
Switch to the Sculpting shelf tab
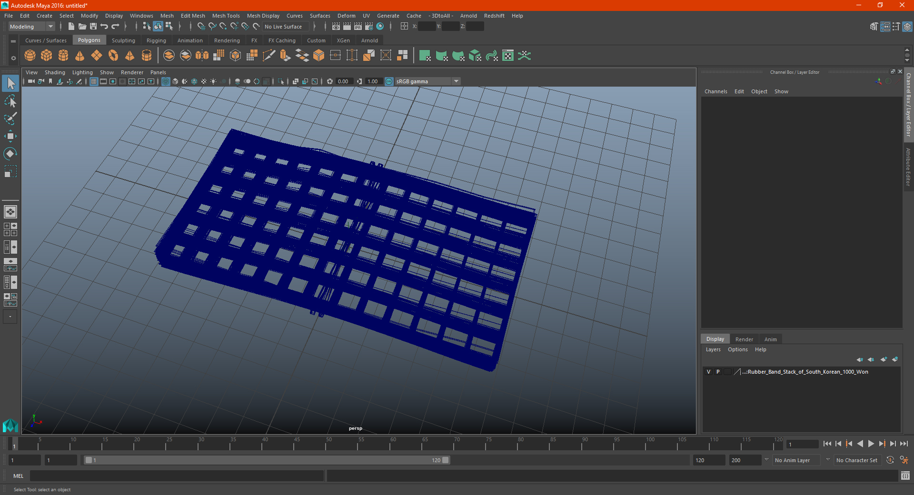pos(123,40)
